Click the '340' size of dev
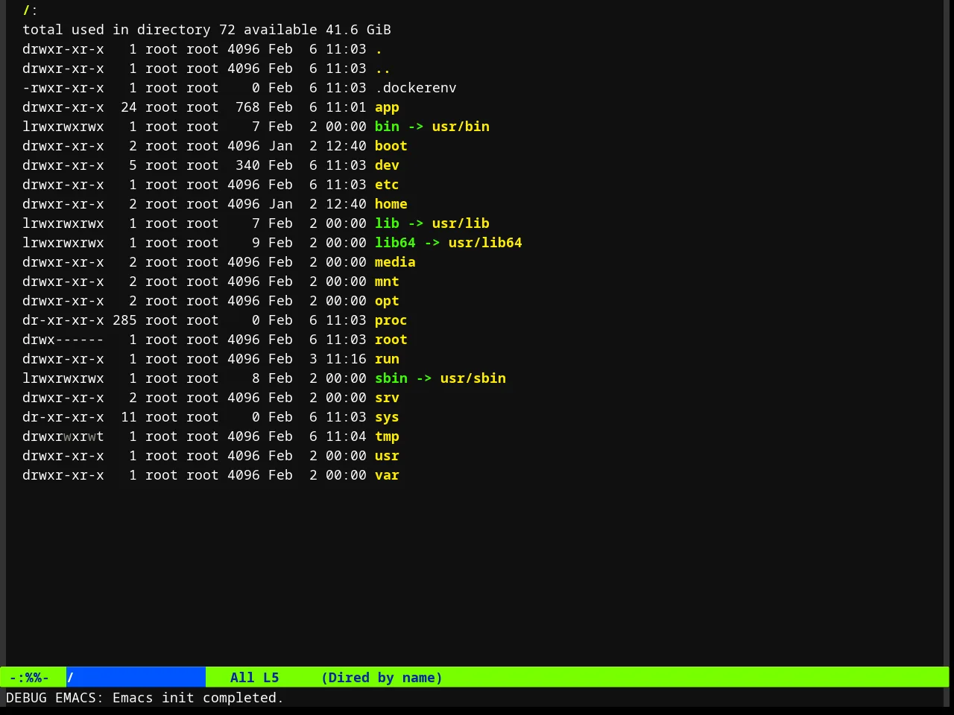Image resolution: width=954 pixels, height=715 pixels. [247, 165]
